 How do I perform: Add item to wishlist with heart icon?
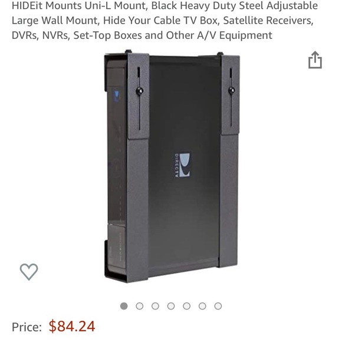(x=29, y=272)
